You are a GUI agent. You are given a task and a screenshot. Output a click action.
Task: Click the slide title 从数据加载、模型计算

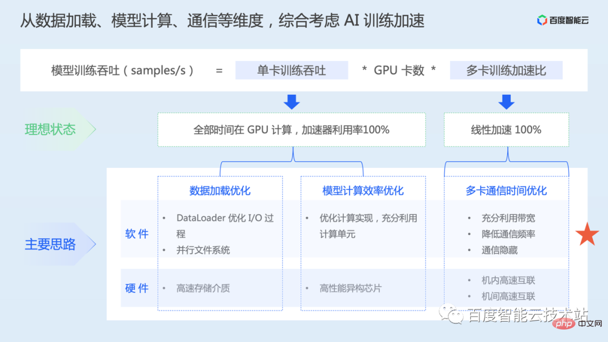coord(222,21)
